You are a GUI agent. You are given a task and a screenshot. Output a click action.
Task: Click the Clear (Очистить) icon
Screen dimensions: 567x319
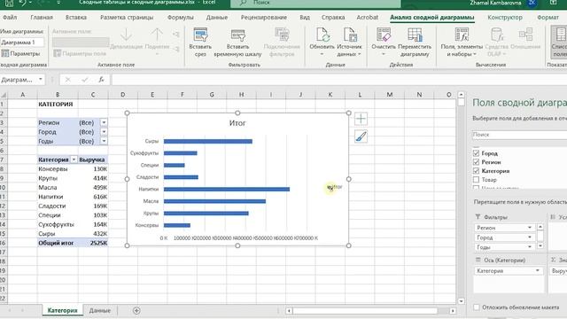click(384, 35)
